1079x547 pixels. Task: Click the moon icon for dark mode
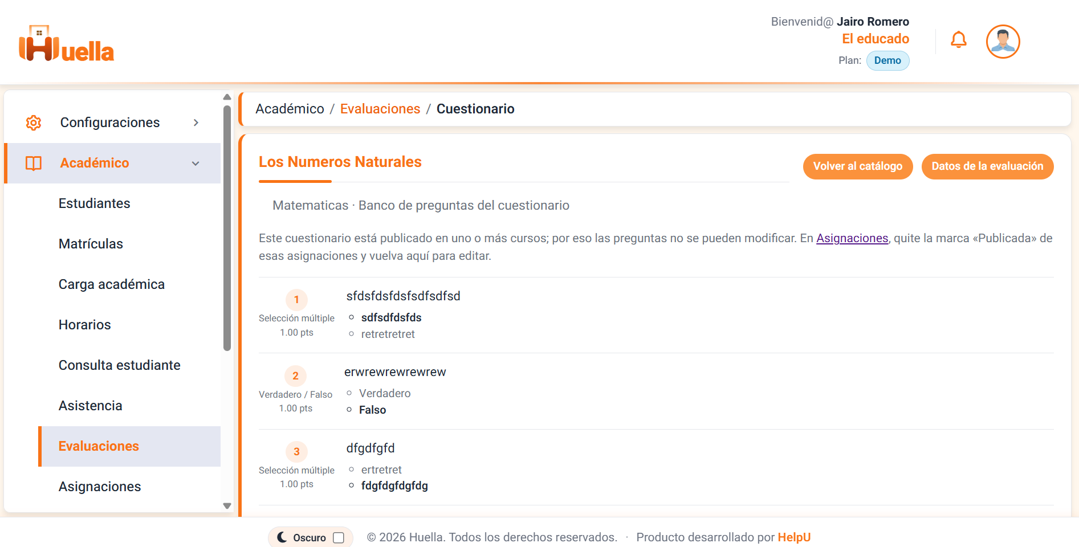point(282,537)
